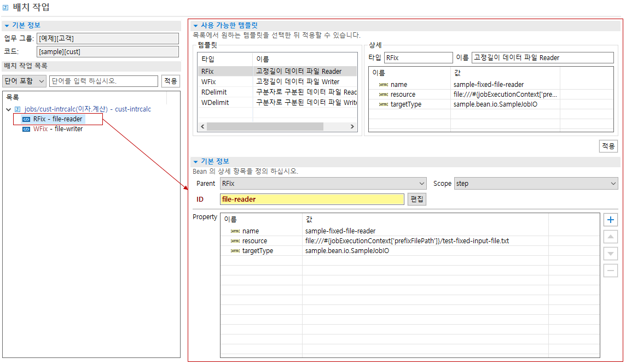This screenshot has height=364, width=626.
Task: Open the Scope step dropdown
Action: coord(536,184)
